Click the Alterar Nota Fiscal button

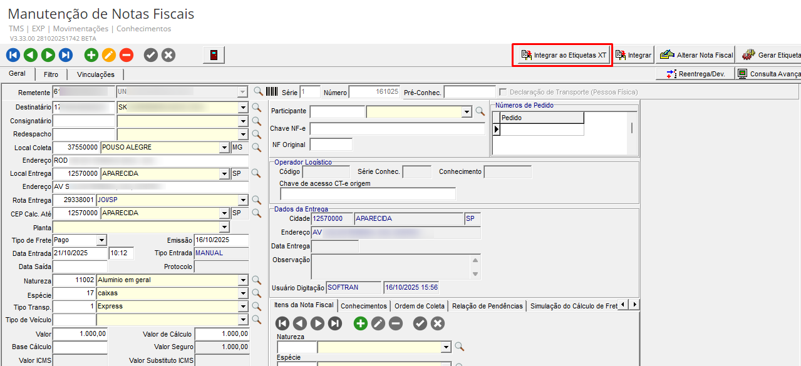696,55
